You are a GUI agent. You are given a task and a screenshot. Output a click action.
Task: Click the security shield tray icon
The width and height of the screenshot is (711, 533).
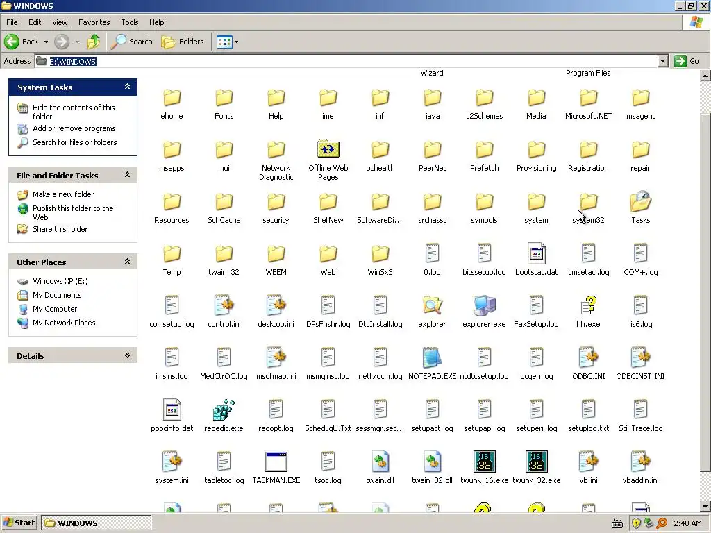click(x=636, y=523)
